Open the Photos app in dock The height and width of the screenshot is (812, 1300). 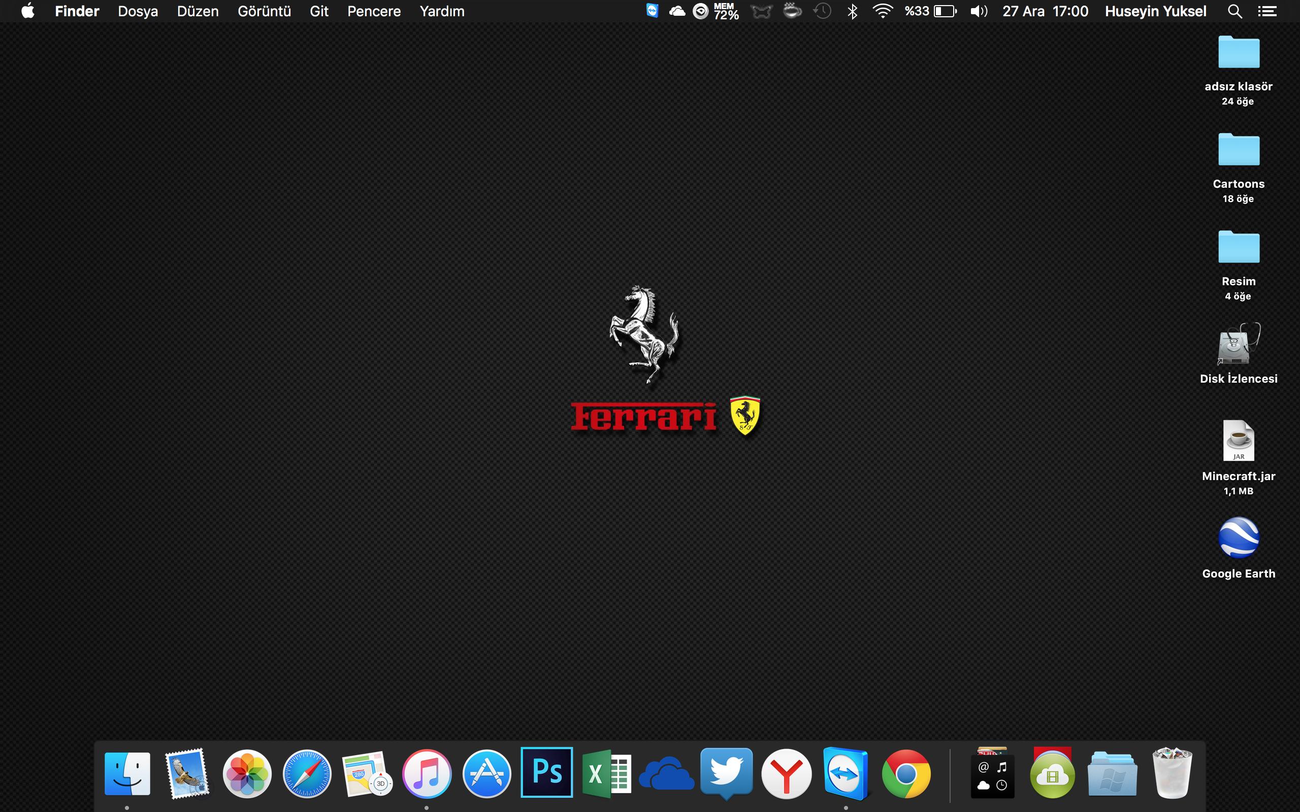pyautogui.click(x=247, y=773)
